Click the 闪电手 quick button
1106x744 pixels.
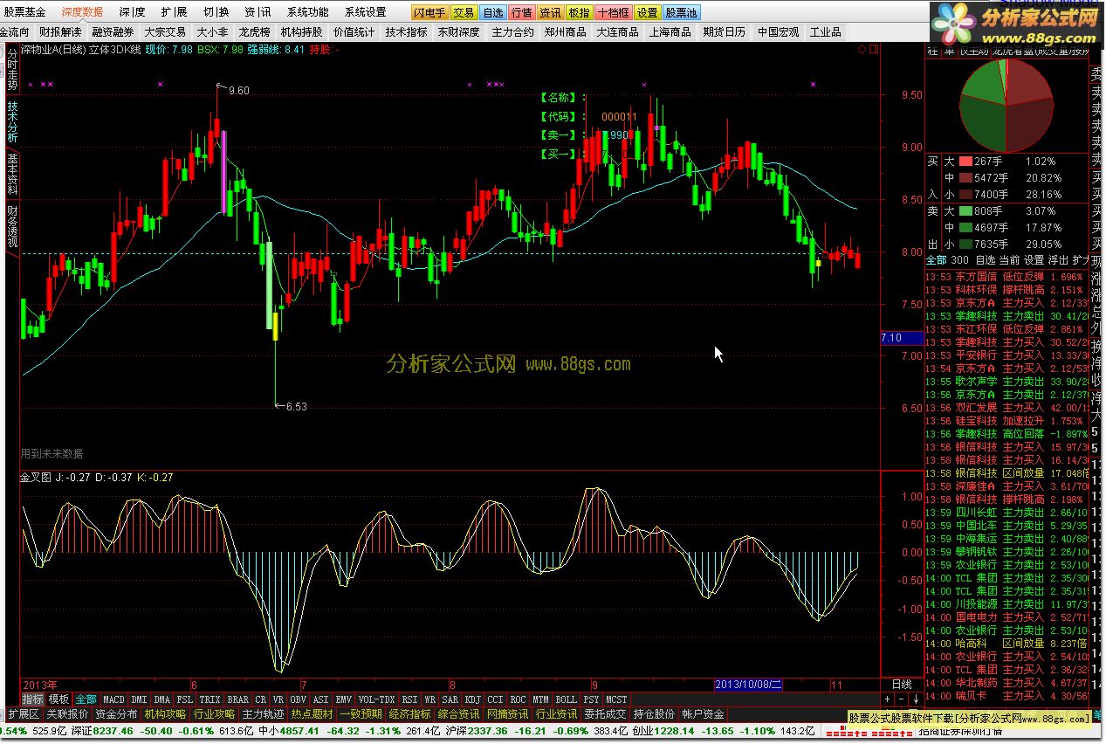pos(429,12)
